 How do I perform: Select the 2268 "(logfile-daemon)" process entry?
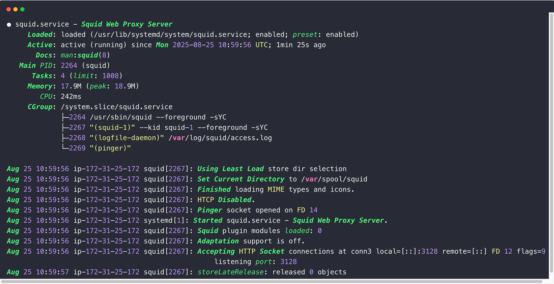[170, 138]
